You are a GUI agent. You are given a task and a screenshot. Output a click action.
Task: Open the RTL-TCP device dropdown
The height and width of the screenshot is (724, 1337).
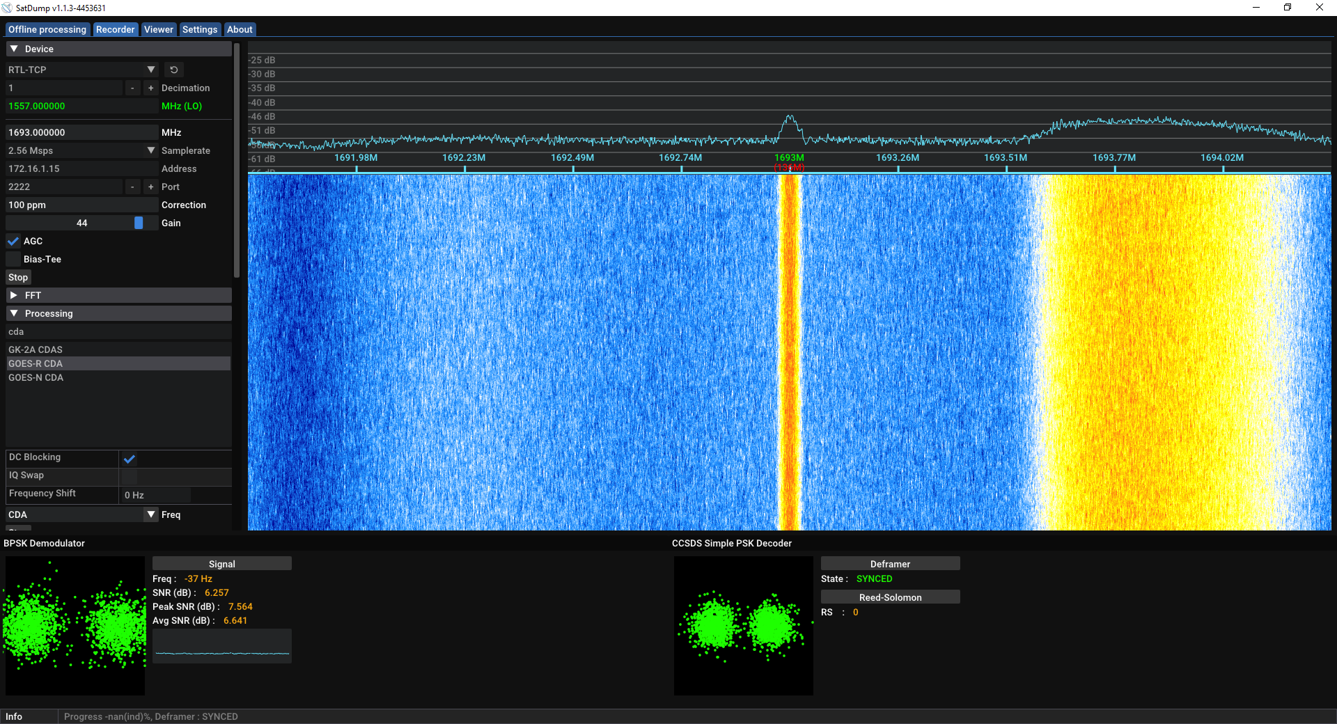coord(82,70)
